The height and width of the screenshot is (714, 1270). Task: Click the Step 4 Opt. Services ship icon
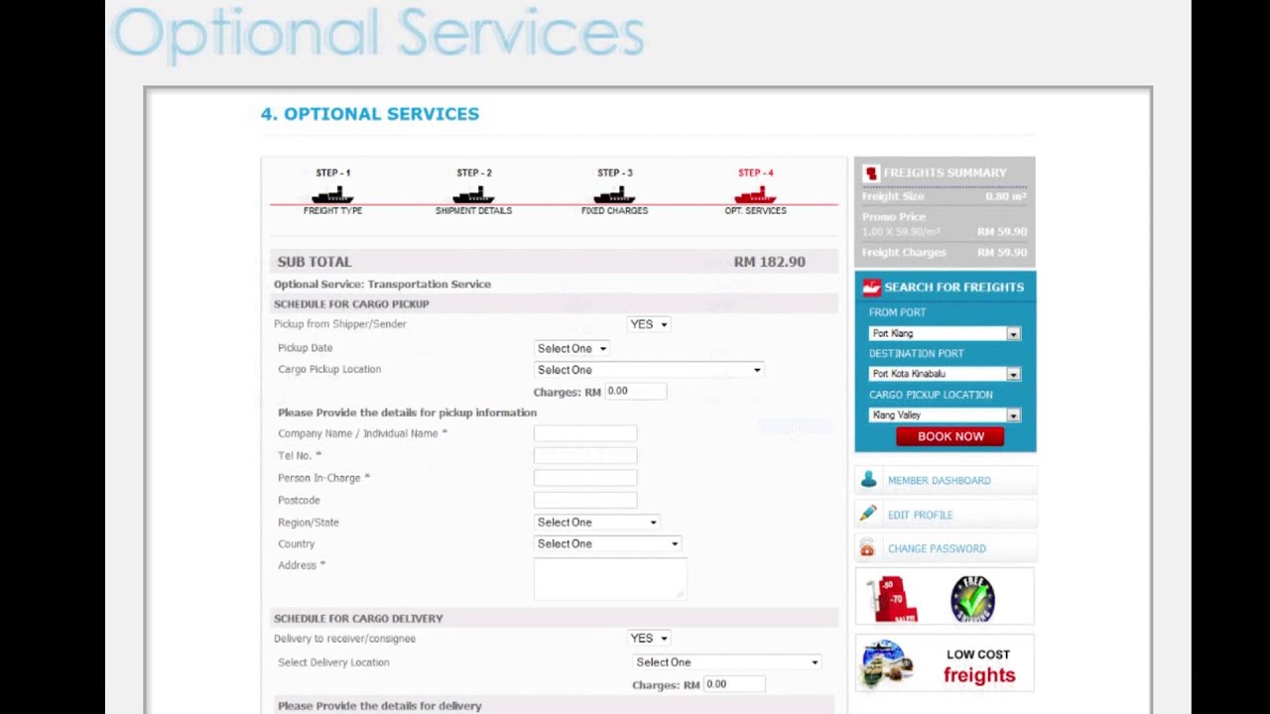(755, 194)
